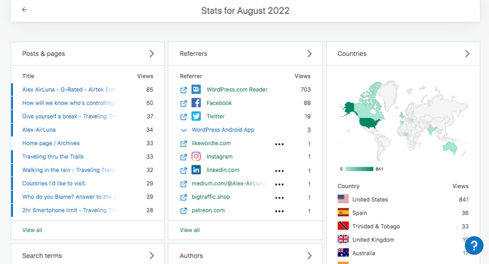489x264 pixels.
Task: Click View all under Posts & pages
Action: click(x=32, y=230)
